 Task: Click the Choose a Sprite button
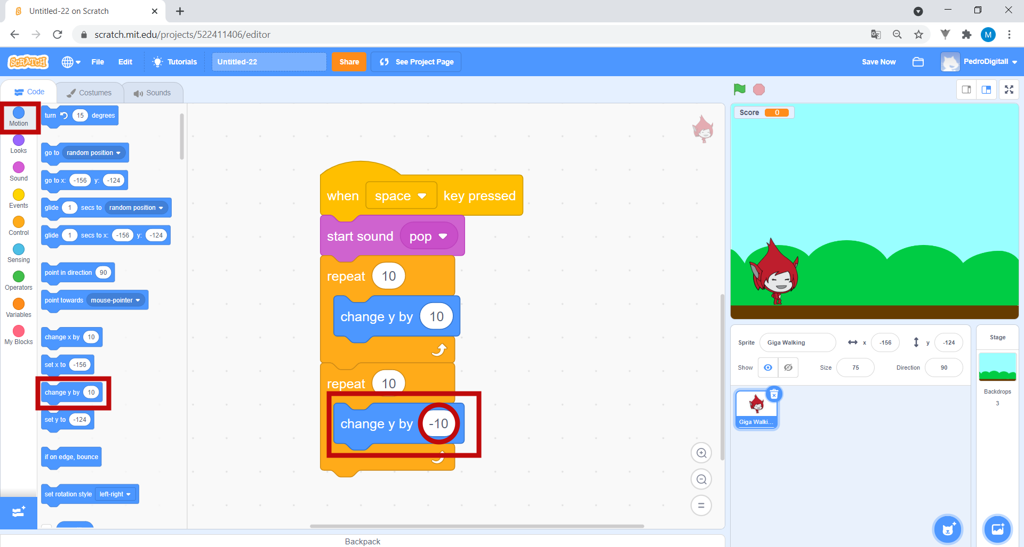pos(948,529)
